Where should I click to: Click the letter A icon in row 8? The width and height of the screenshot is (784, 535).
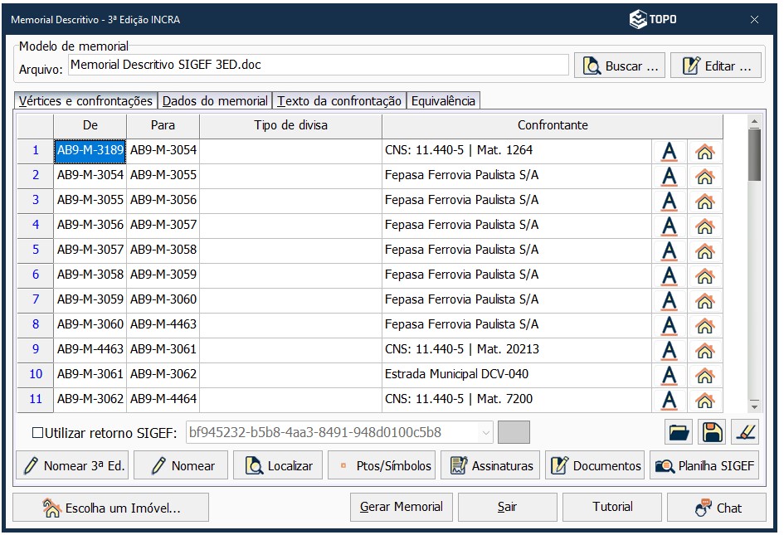tap(669, 326)
